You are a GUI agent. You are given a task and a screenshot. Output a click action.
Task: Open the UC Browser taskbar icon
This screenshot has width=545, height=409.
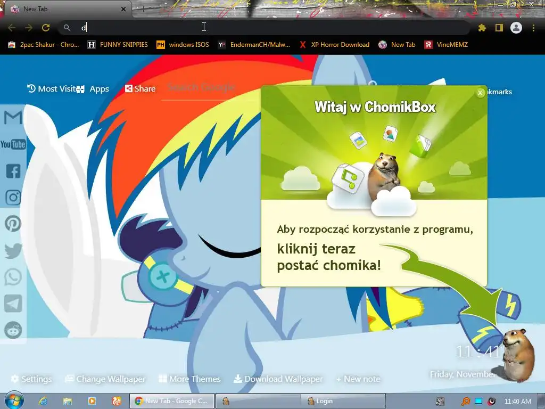pos(117,401)
